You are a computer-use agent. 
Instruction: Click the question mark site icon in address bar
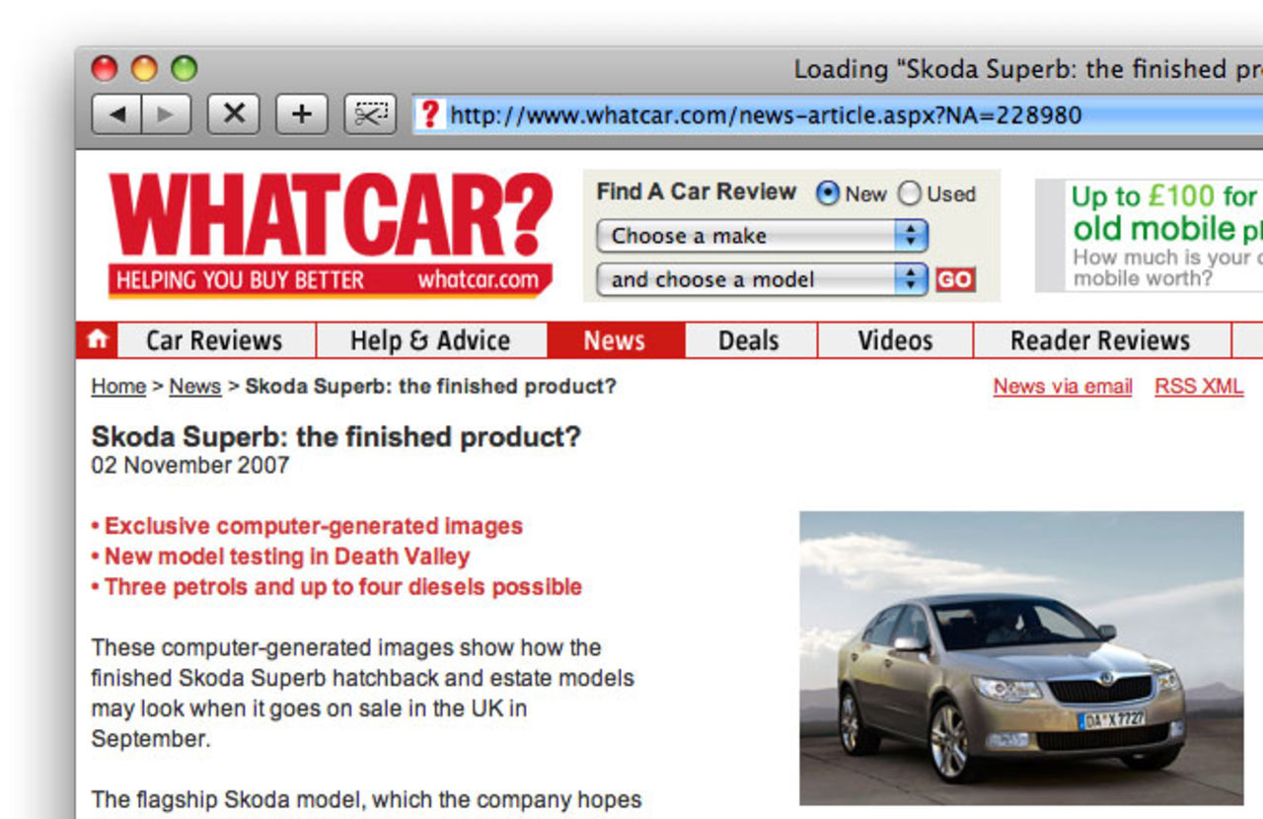point(428,114)
